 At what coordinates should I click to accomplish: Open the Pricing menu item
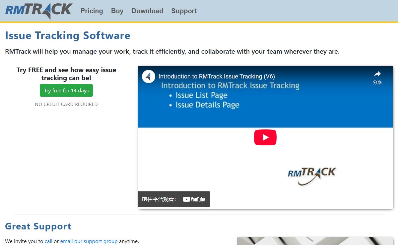92,11
